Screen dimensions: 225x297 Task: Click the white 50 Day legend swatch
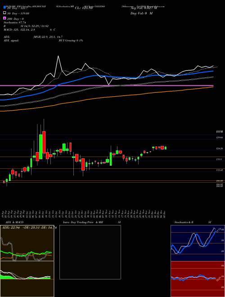(x=4, y=13)
